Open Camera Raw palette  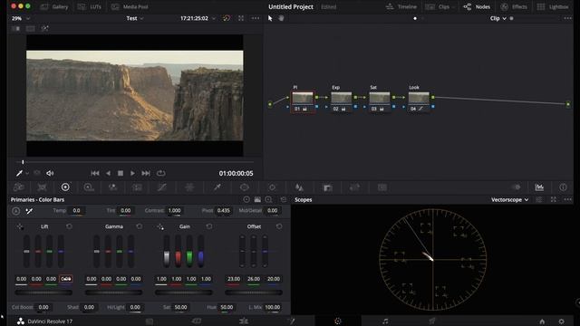click(18, 187)
